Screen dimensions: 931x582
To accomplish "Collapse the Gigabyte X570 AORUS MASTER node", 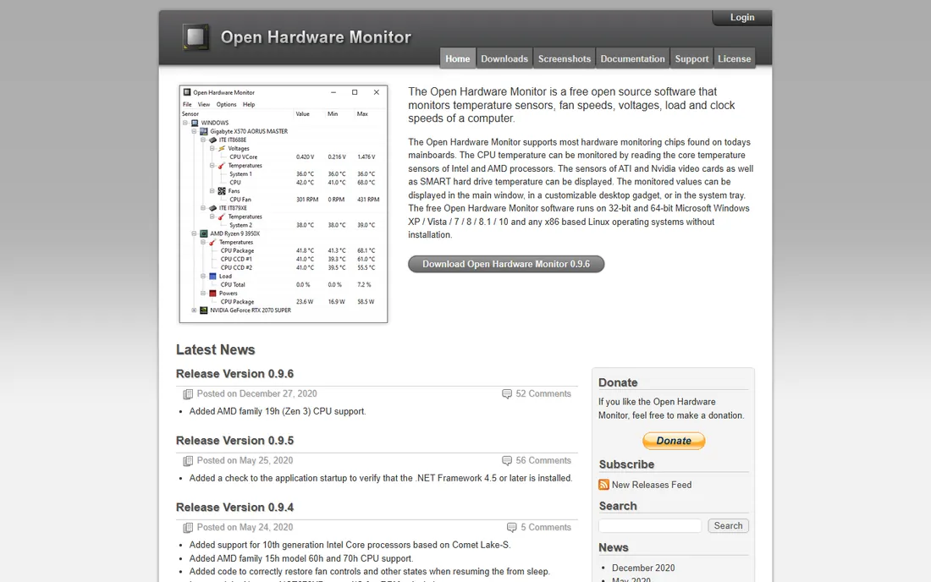I will [x=194, y=131].
